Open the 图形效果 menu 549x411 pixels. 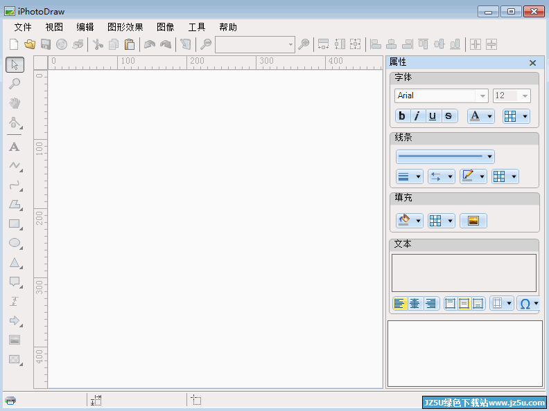point(125,27)
